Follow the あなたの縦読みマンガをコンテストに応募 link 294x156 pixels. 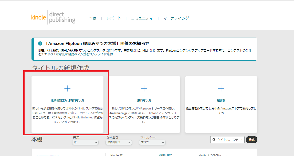coord(85,54)
